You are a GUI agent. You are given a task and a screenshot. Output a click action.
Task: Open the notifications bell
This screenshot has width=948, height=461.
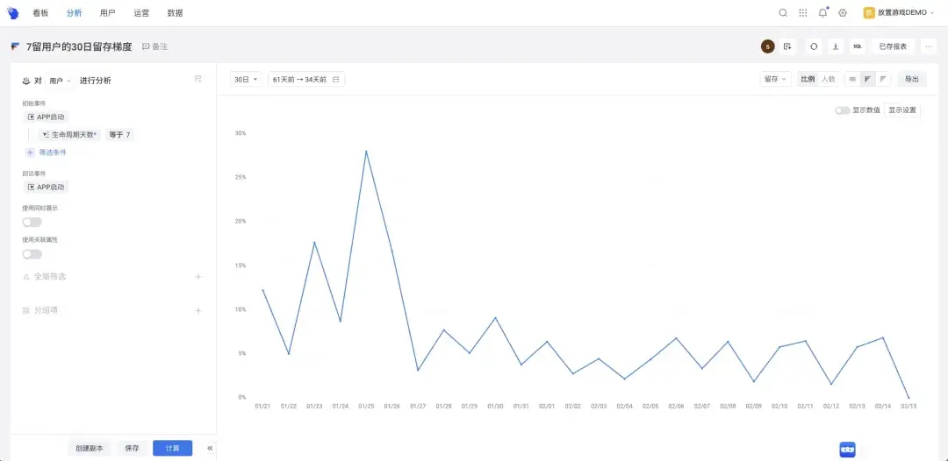coord(822,12)
